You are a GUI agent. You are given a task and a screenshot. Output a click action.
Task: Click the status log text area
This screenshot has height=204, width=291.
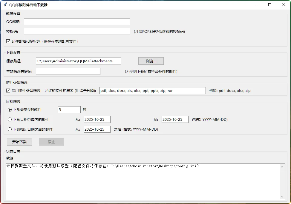pyautogui.click(x=143, y=182)
